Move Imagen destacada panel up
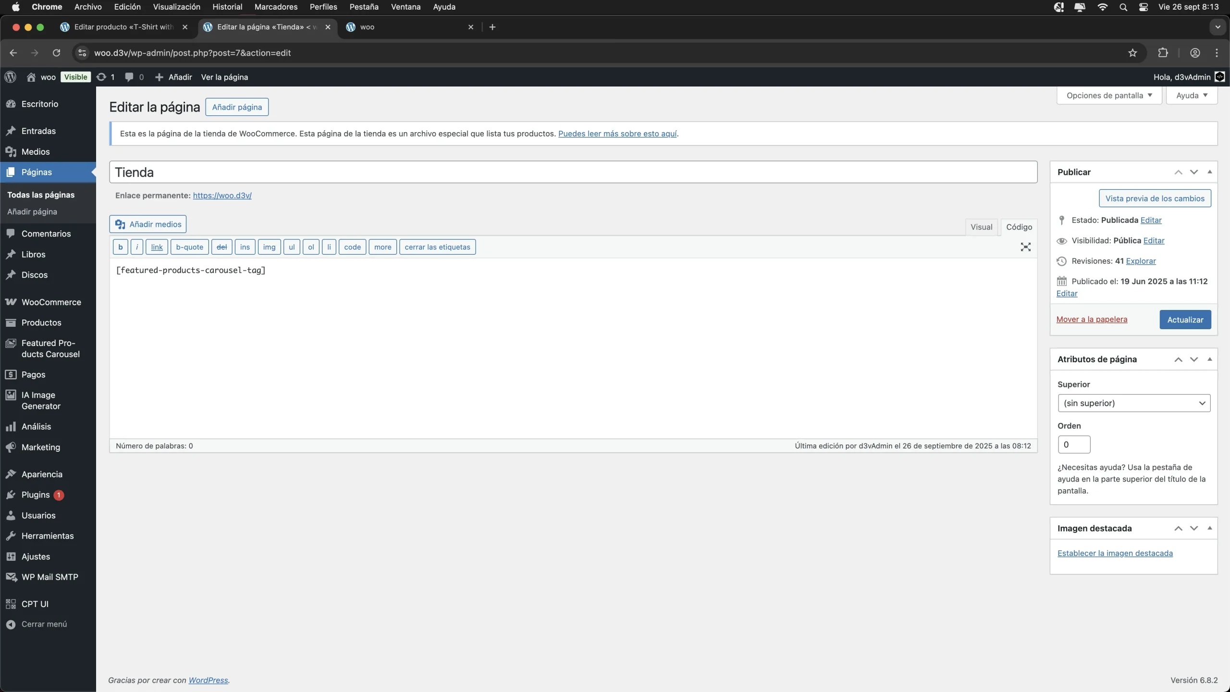The width and height of the screenshot is (1230, 692). coord(1178,528)
